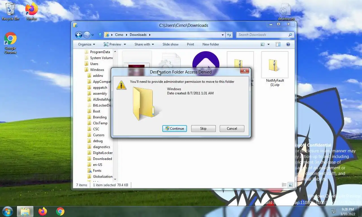Click Explorer's Forward navigation arrow

[87, 35]
